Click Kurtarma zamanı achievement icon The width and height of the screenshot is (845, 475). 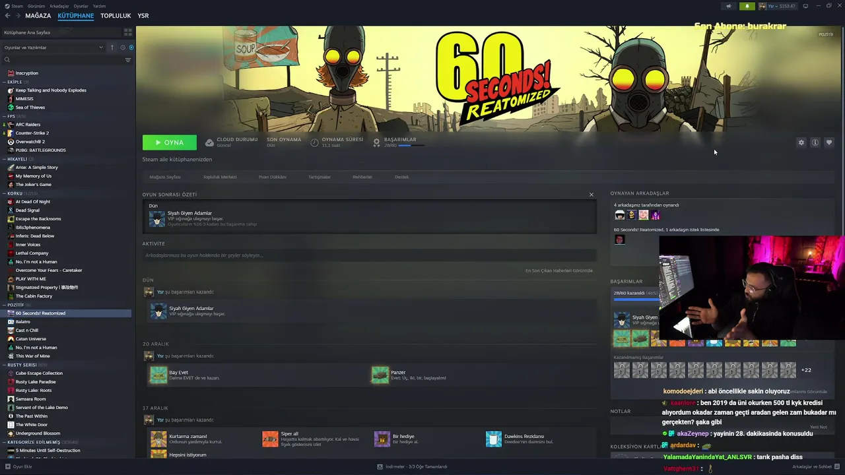click(158, 439)
